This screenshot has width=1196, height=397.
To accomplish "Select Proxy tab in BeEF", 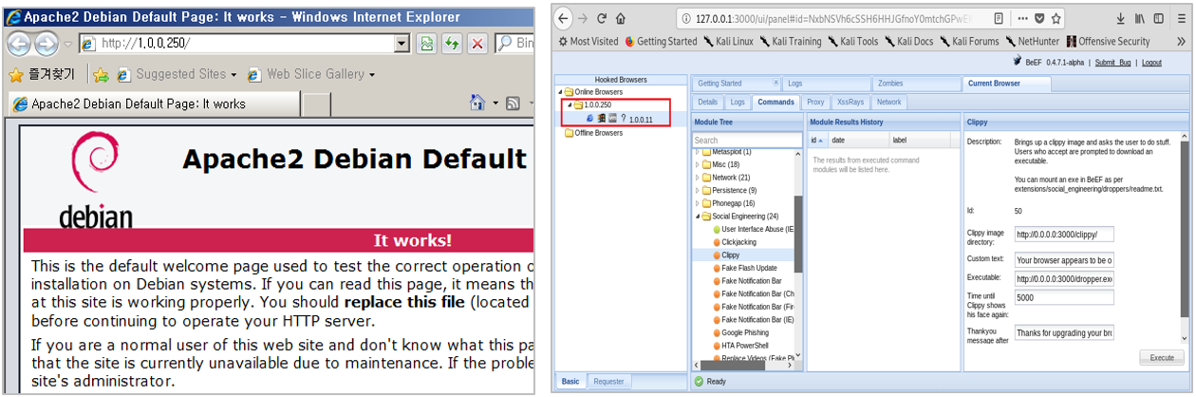I will (x=815, y=102).
